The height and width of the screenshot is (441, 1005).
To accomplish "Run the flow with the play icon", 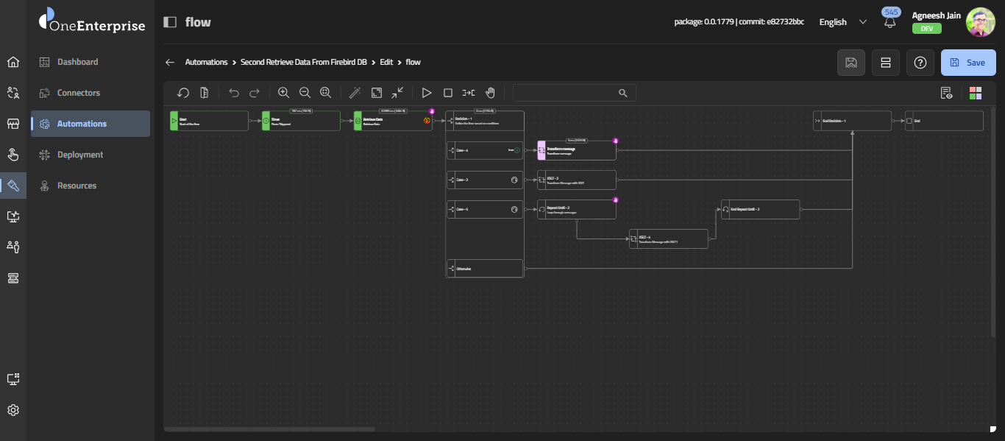I will tap(426, 93).
